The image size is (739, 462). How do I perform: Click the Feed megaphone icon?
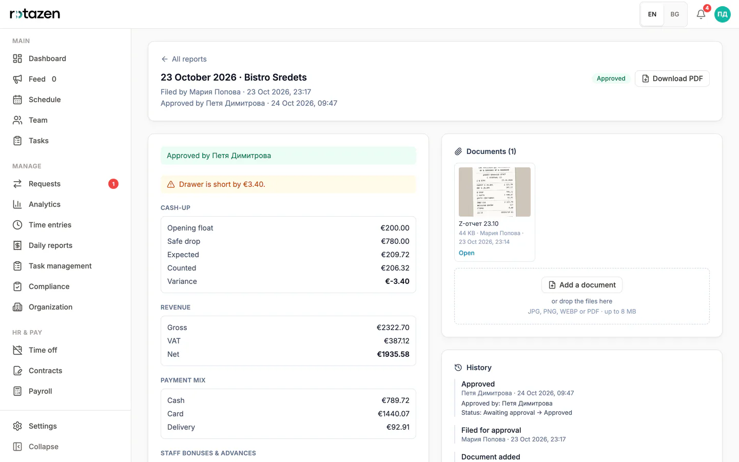[17, 79]
